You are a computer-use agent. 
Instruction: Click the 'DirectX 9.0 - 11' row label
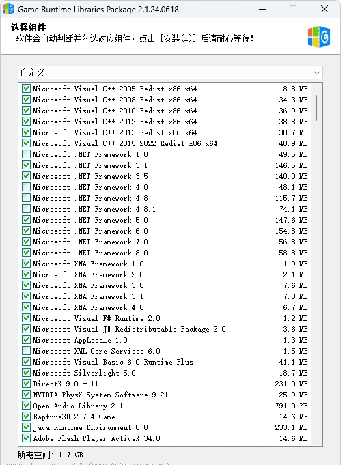(66, 384)
